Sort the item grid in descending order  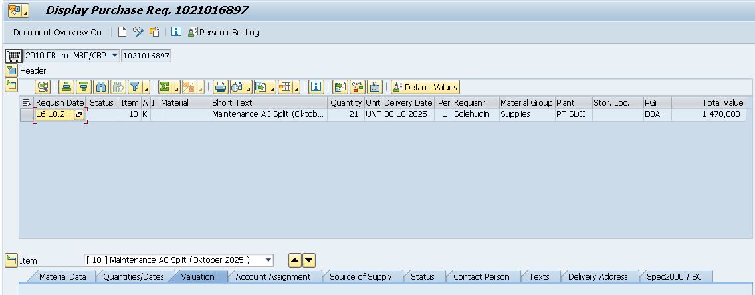(x=83, y=87)
